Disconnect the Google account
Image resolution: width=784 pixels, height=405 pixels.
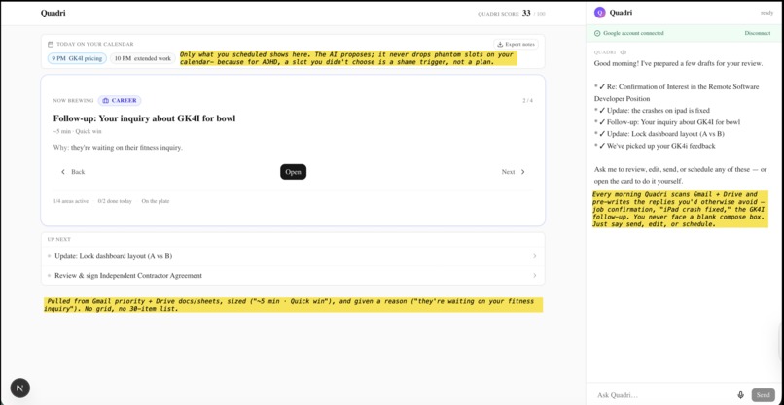coord(758,33)
